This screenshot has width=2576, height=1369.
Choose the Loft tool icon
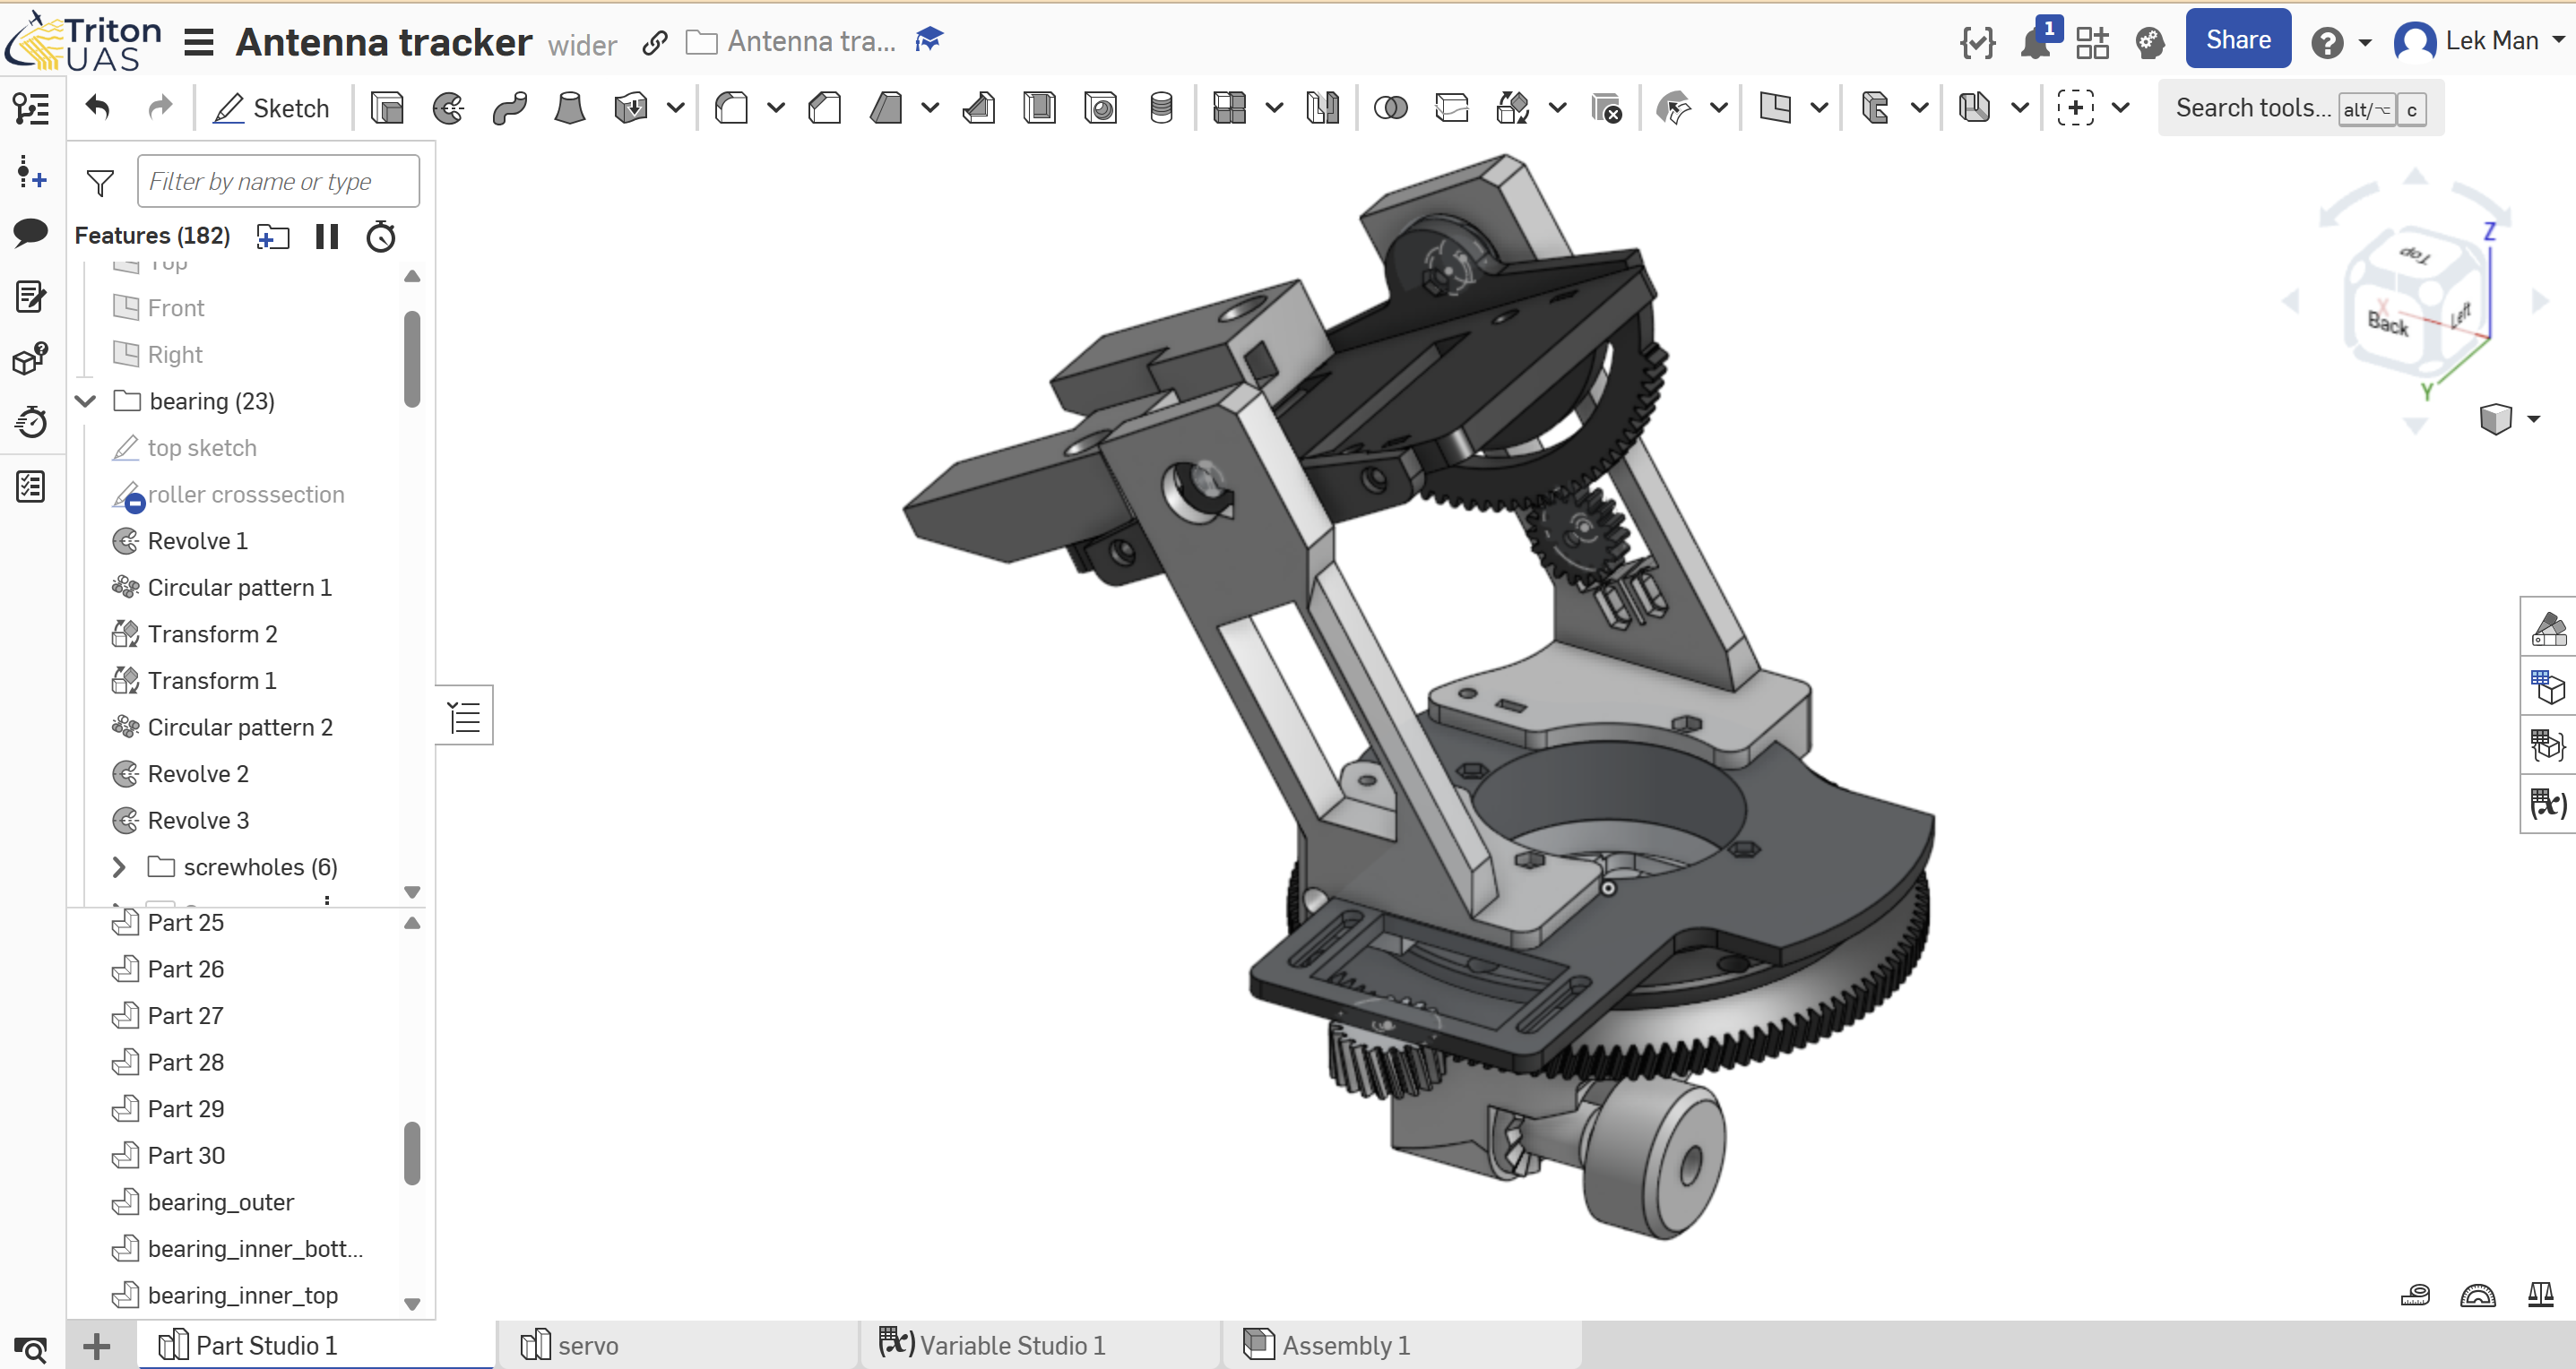coord(570,108)
